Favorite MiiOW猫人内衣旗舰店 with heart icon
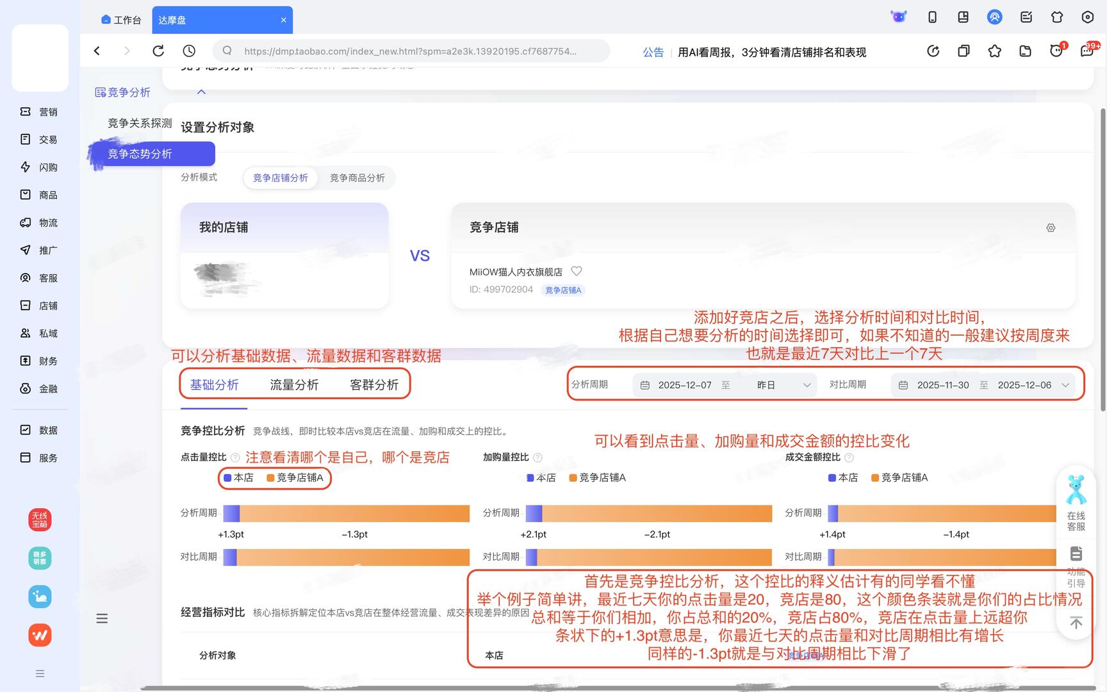Screen dimensions: 1107x692 point(577,271)
